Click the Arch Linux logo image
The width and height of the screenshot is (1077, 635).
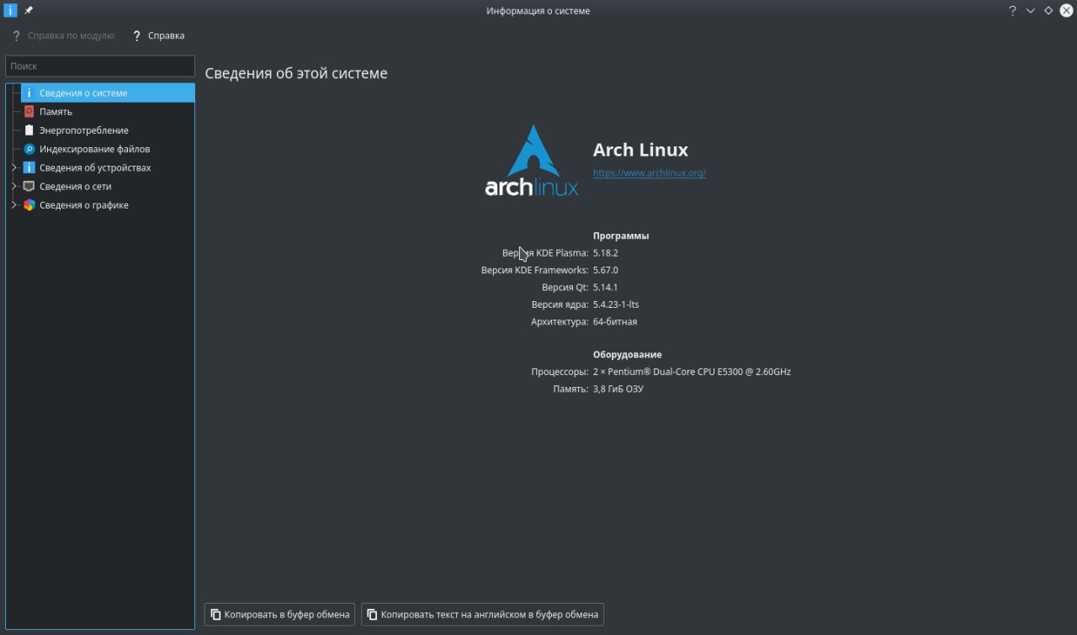pyautogui.click(x=532, y=161)
